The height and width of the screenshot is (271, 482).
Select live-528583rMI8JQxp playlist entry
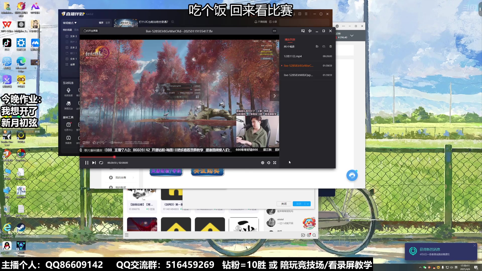pos(308,75)
